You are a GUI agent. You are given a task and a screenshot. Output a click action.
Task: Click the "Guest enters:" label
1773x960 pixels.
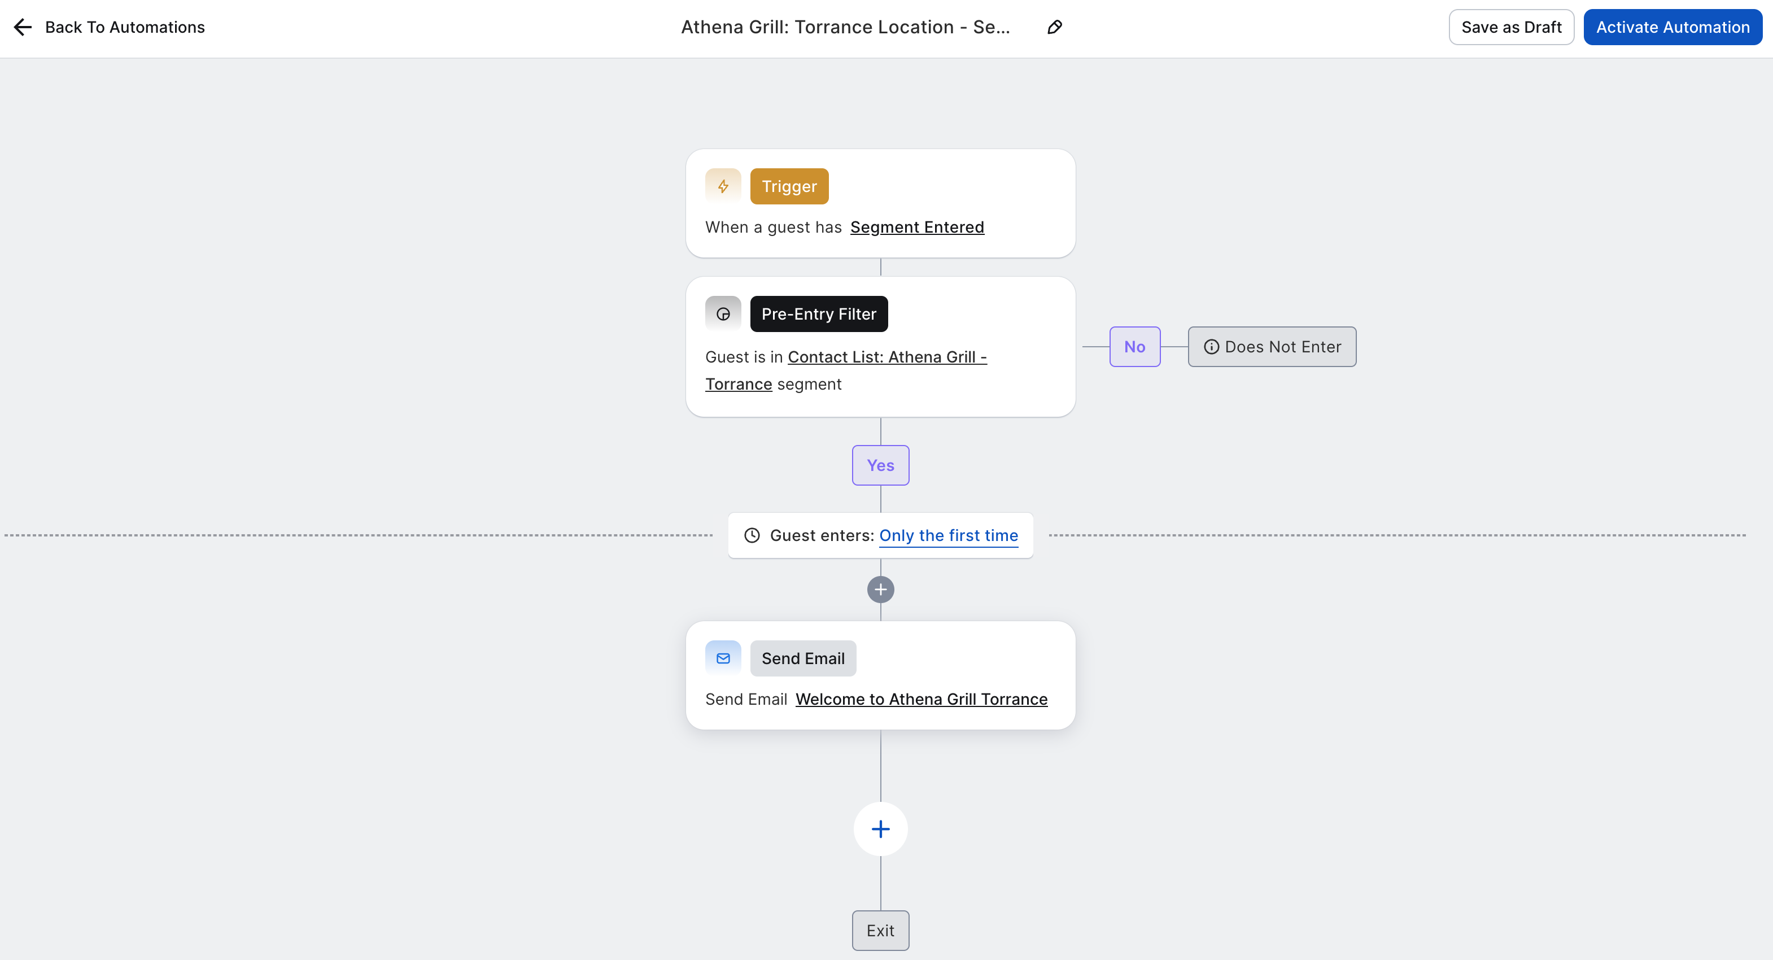pyautogui.click(x=822, y=535)
